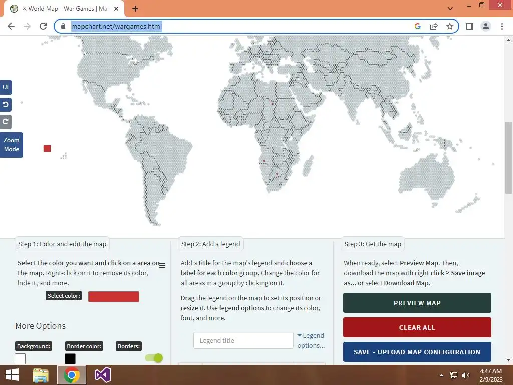Toggle the UI button on left sidebar
Viewport: 513px width, 385px height.
coord(6,87)
